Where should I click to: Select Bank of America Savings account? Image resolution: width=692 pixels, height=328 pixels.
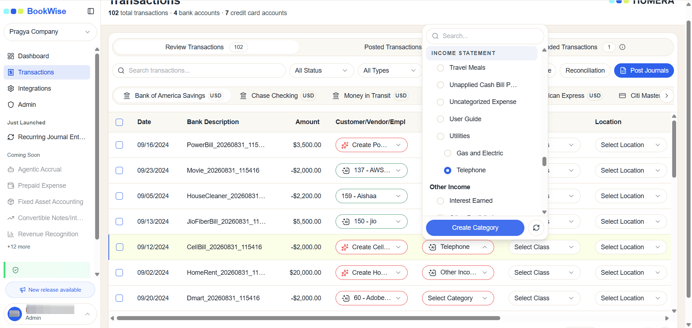172,96
